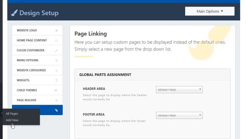Select the Page Builder section

click(37, 100)
